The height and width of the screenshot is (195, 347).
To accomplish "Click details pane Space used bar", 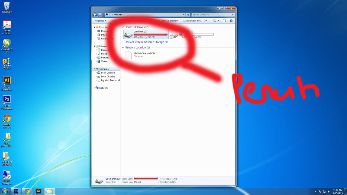I will pyautogui.click(x=146, y=178).
